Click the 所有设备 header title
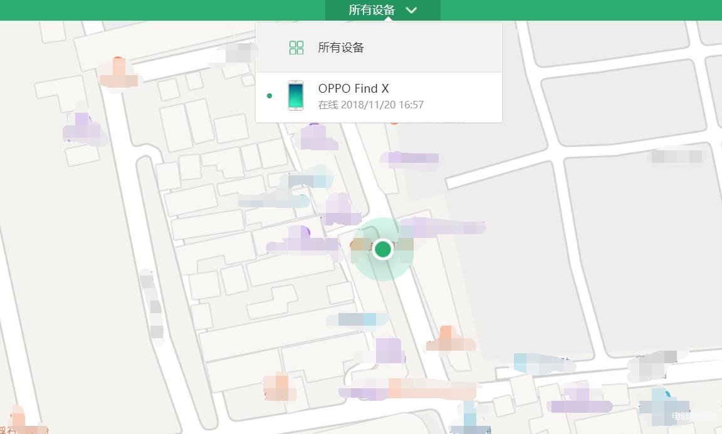 372,9
